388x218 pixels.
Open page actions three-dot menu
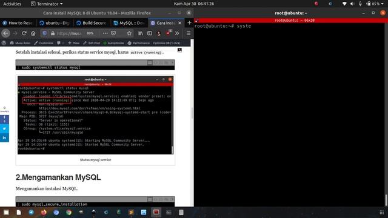click(x=105, y=33)
